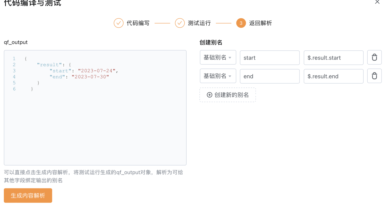Image resolution: width=384 pixels, height=207 pixels.
Task: Focus the start alias name field
Action: (x=270, y=57)
